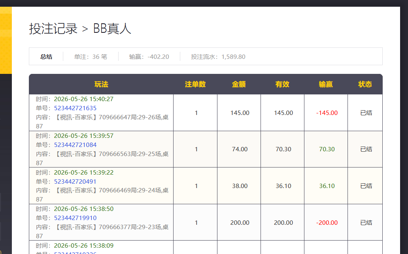Viewport: 408px width, 254px height.
Task: Open order number 523442720491 link
Action: [75, 181]
